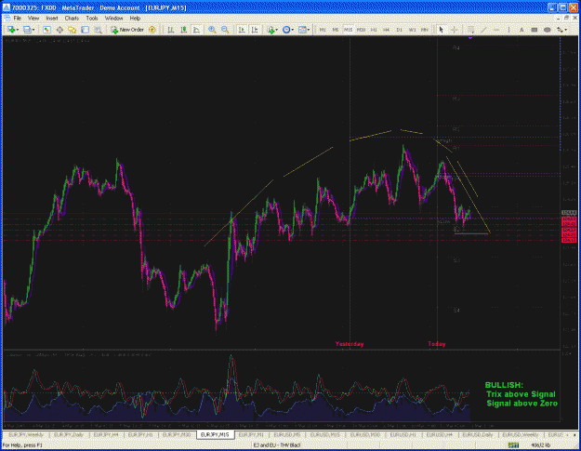Open the indicators list dropdown
581x451 pixels.
272,30
